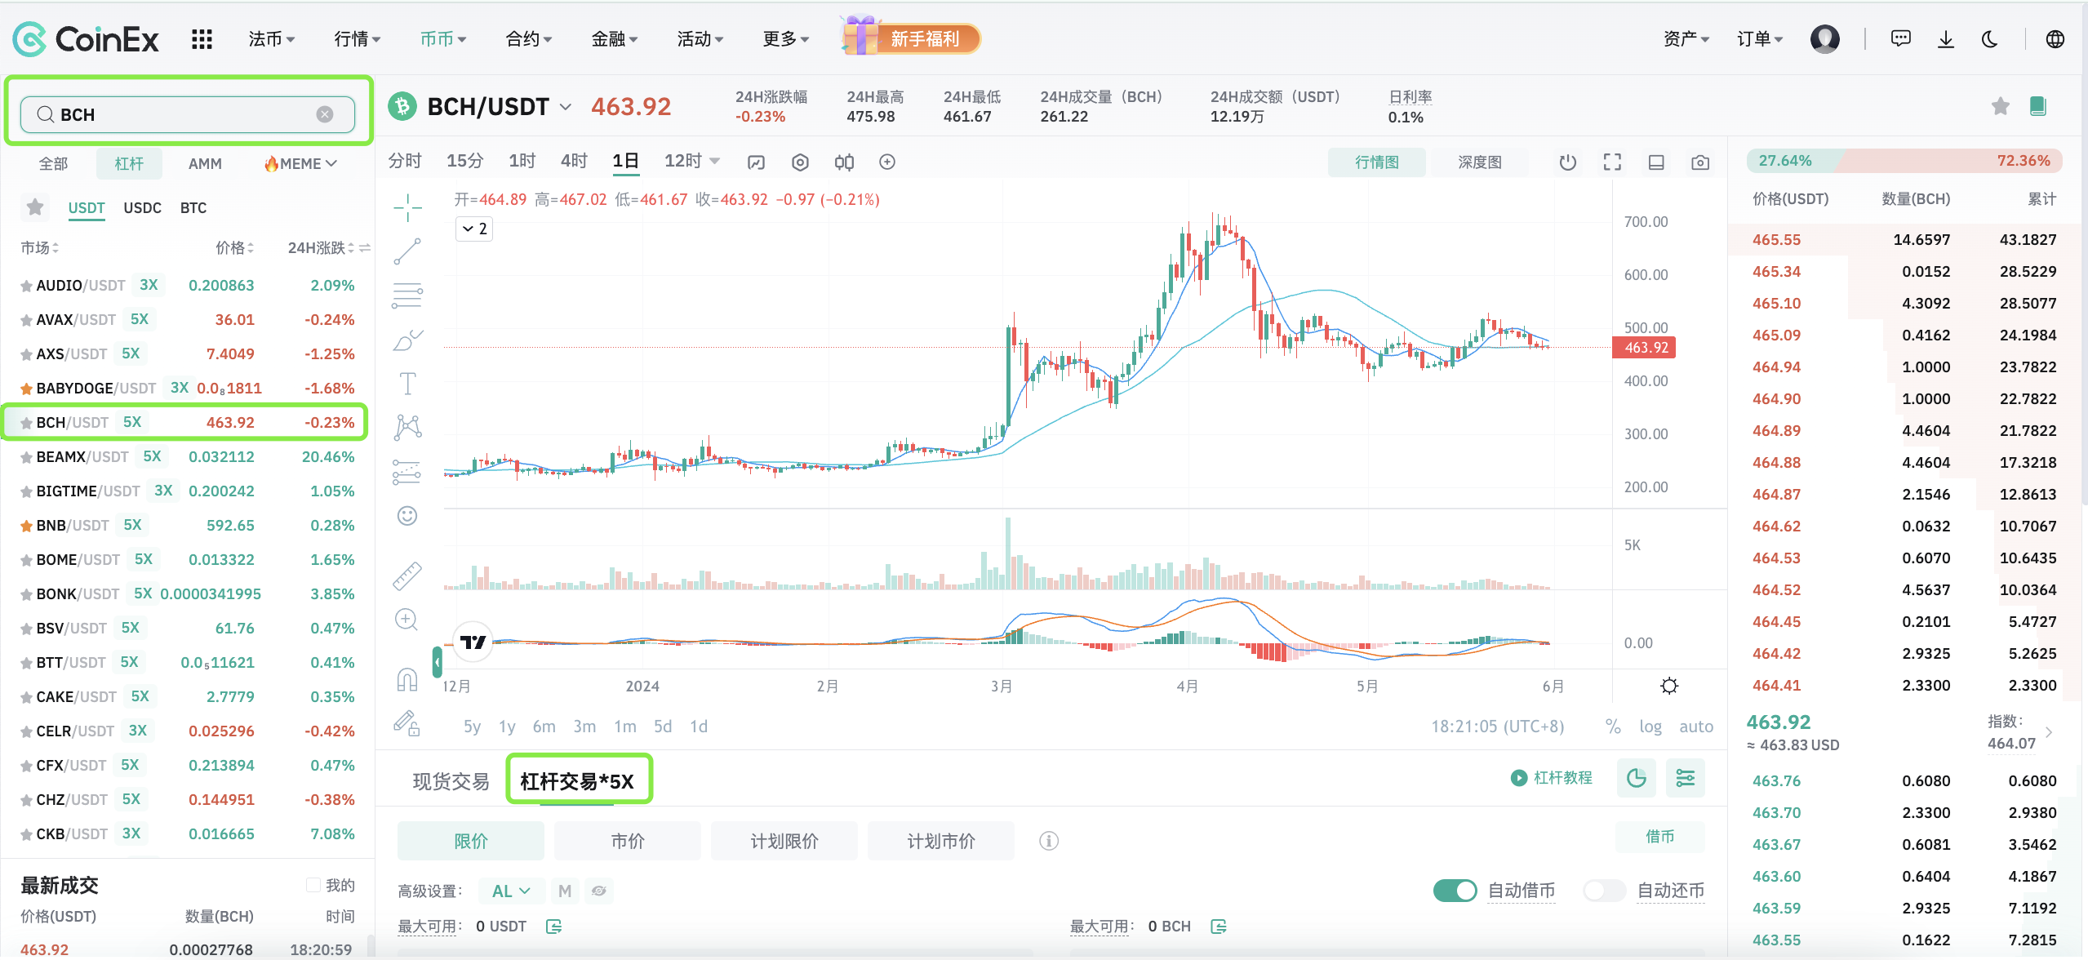This screenshot has height=960, width=2088.
Task: Switch to the 深度图 depth chart tab
Action: point(1479,162)
